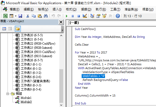The image size is (156, 107).
Task: Save the workbook with the floppy disk icon
Action: [x=20, y=16]
